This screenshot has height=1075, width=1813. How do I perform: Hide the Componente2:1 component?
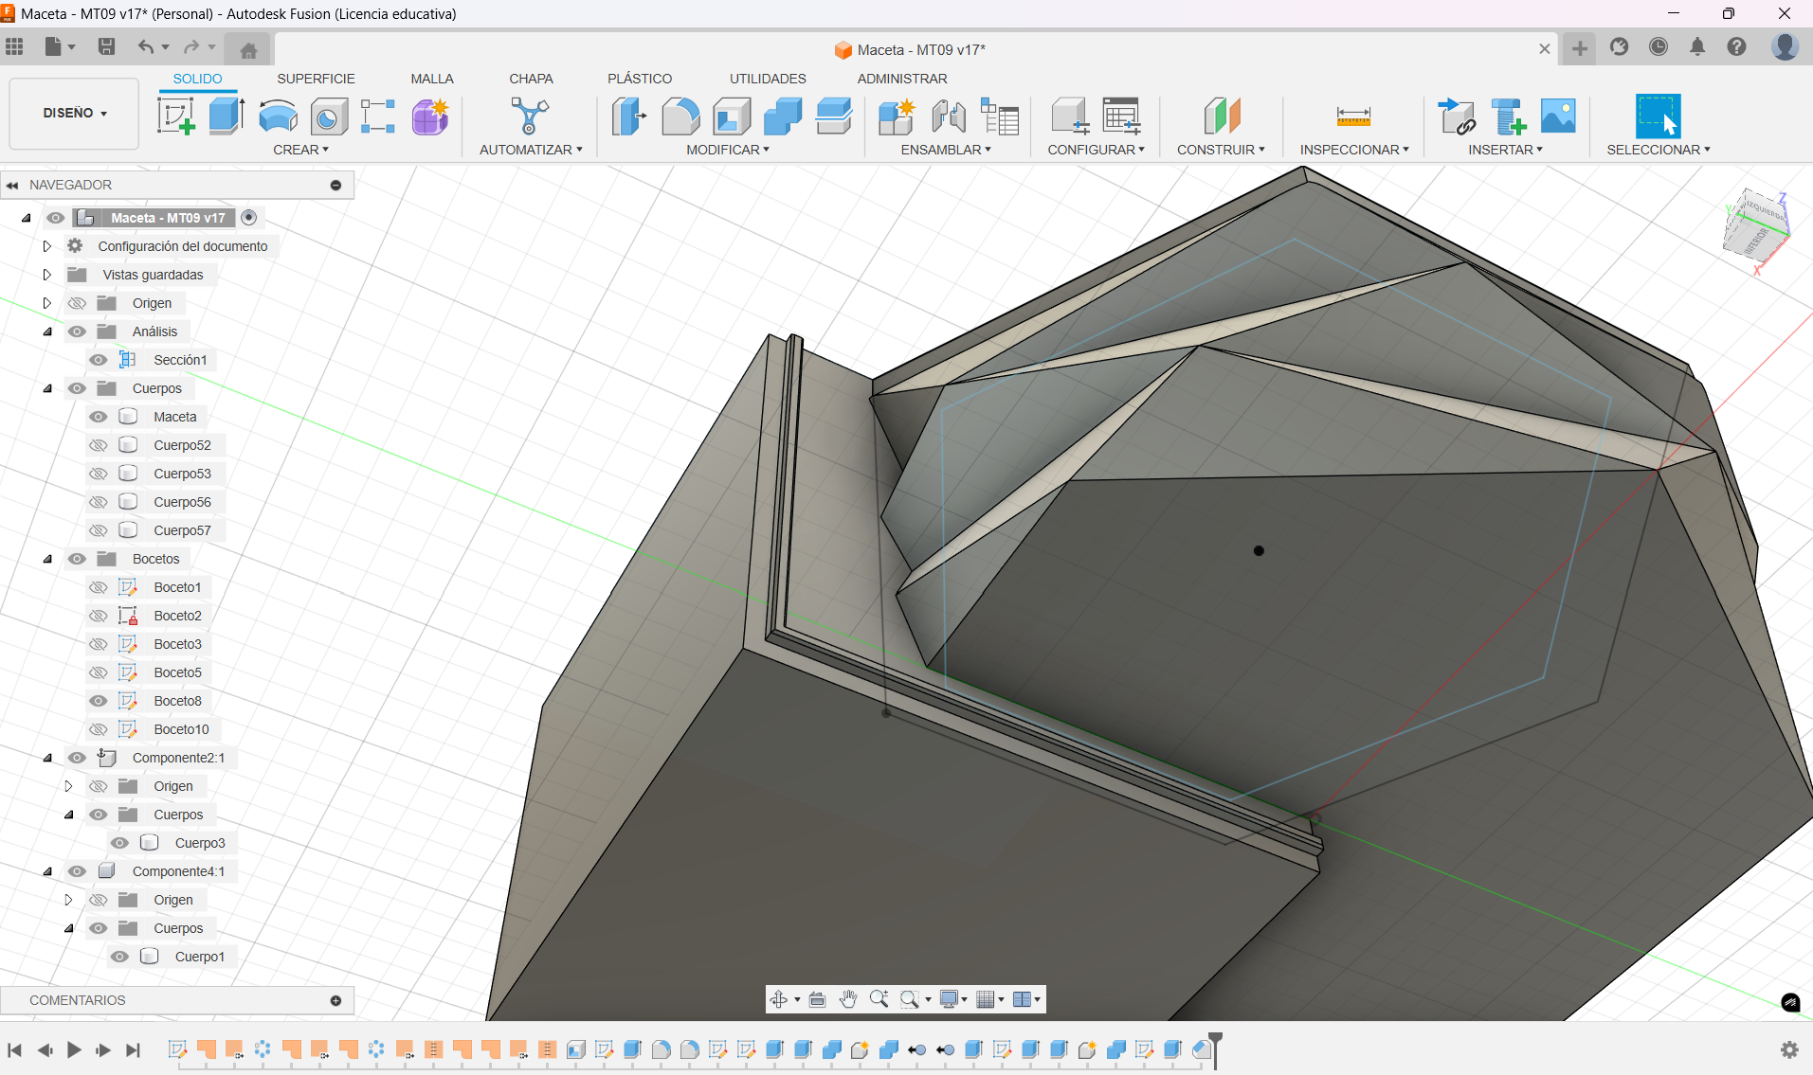(77, 758)
